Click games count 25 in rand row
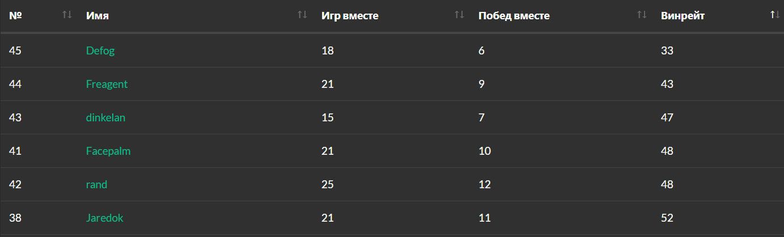The width and height of the screenshot is (784, 237). point(328,185)
